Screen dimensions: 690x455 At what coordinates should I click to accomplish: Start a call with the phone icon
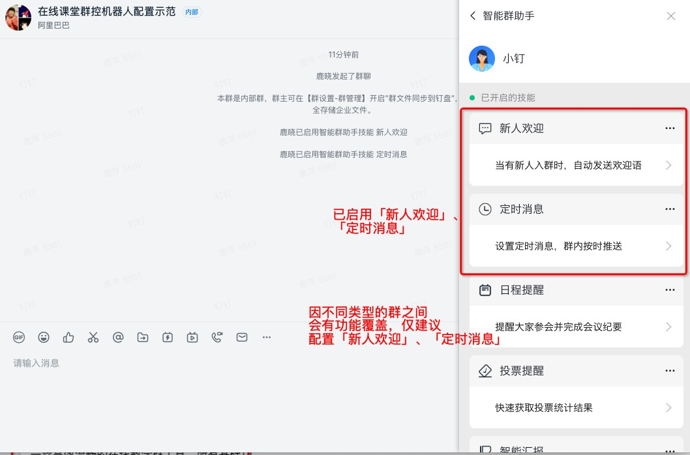click(217, 338)
